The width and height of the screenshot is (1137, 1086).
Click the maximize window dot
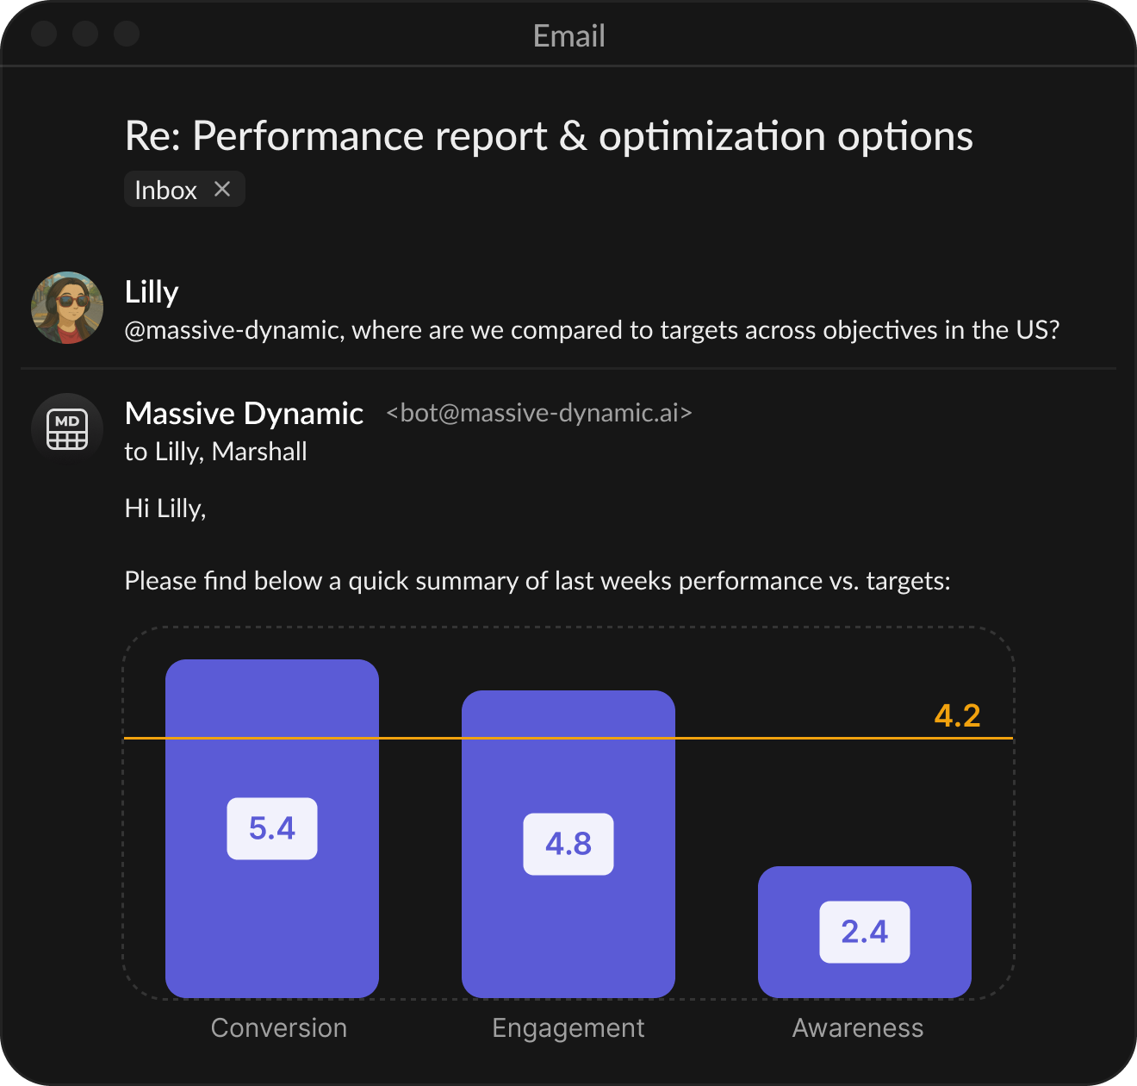127,34
